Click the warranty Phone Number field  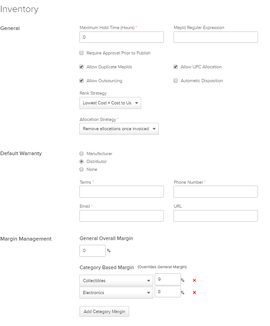coord(216,192)
